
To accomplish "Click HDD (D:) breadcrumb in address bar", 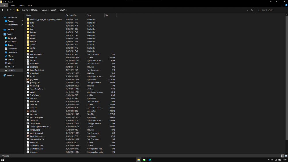I will tap(35, 10).
